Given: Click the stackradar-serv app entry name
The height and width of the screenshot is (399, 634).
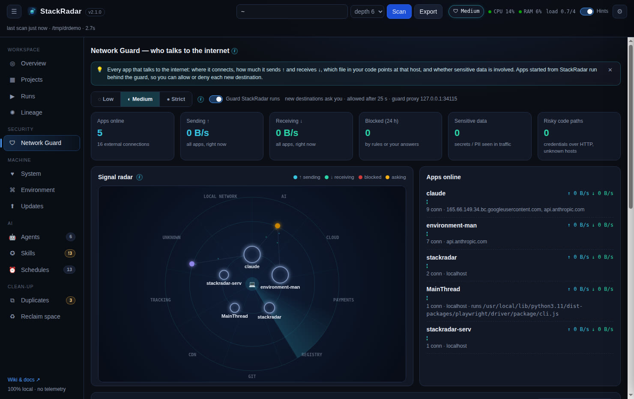Looking at the screenshot, I should click(449, 329).
